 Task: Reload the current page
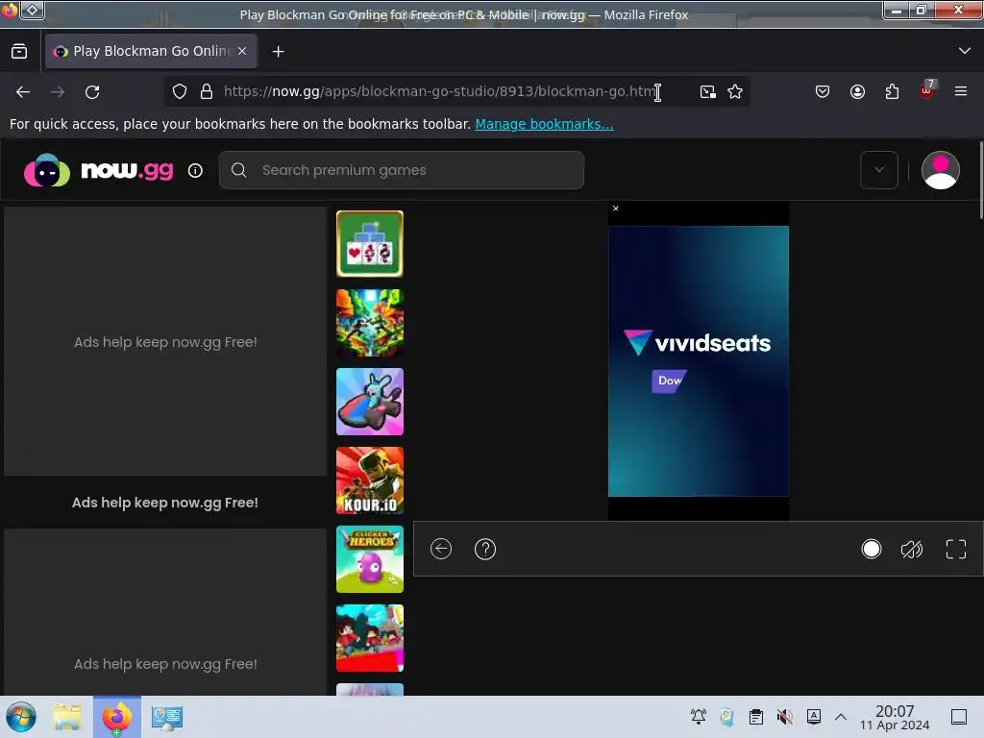92,92
